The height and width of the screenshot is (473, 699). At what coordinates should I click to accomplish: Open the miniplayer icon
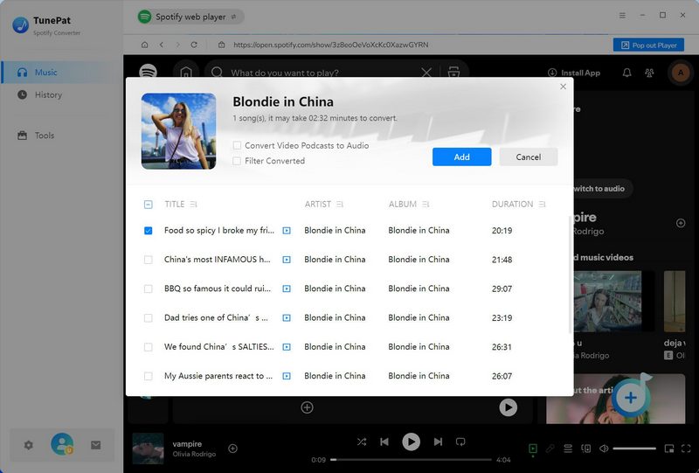click(669, 449)
